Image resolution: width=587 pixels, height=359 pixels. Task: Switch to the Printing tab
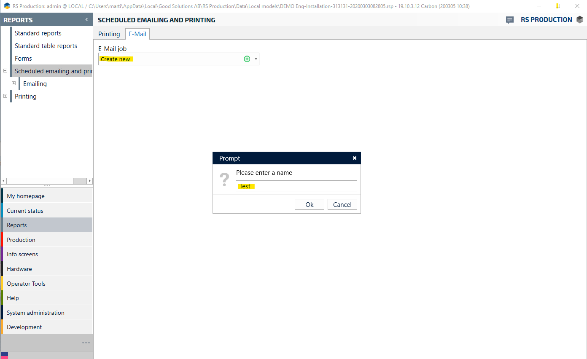(109, 34)
